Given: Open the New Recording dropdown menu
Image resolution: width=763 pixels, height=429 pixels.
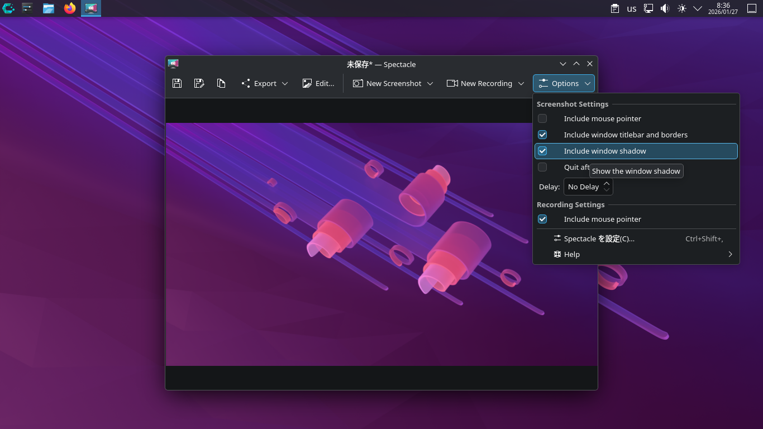Looking at the screenshot, I should click(521, 83).
